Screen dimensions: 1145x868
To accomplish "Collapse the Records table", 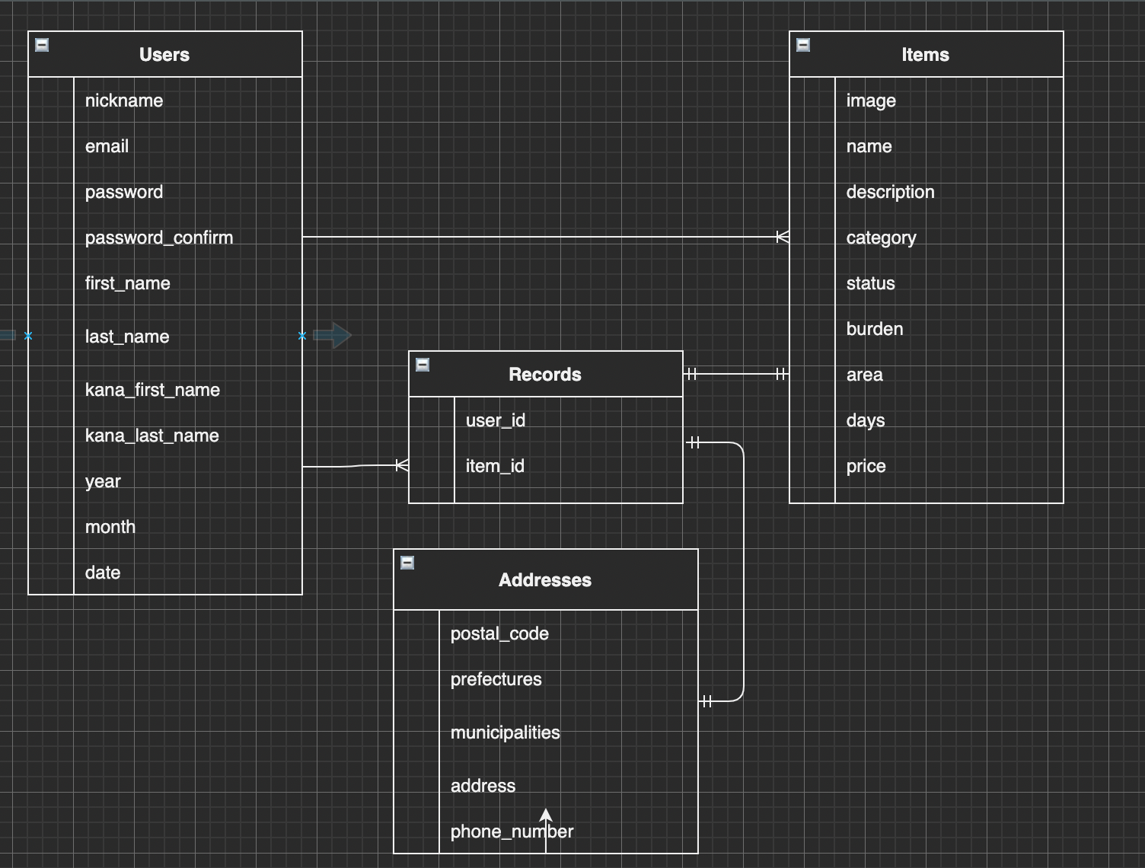I will click(x=423, y=365).
